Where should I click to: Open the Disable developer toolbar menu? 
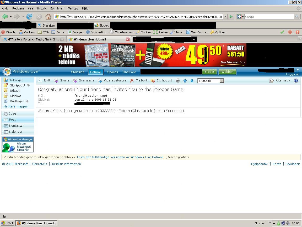[x=9, y=32]
